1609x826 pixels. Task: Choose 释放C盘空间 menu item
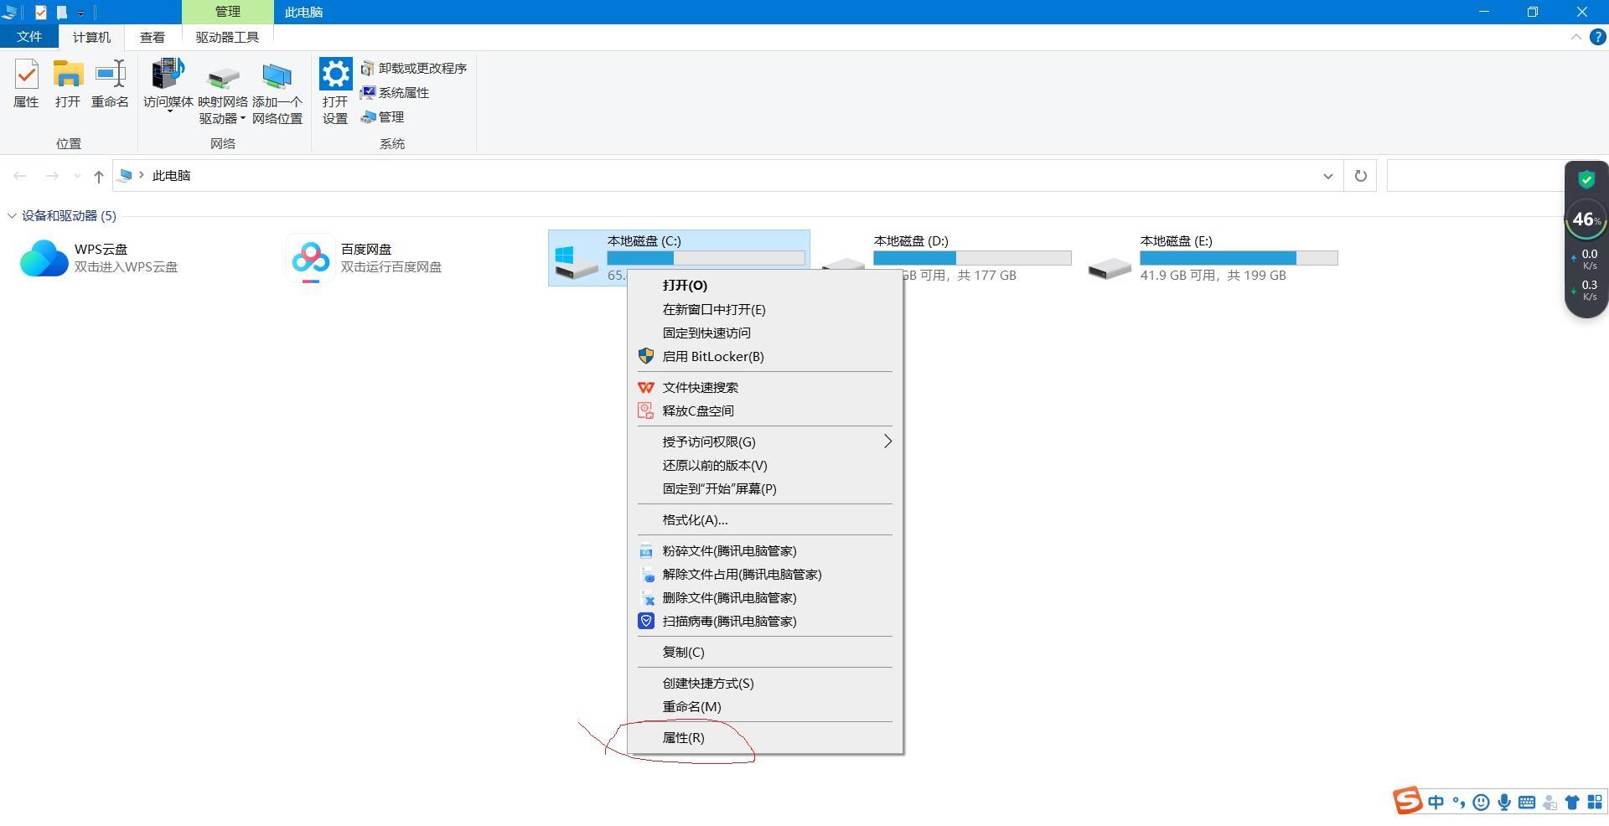pos(765,410)
